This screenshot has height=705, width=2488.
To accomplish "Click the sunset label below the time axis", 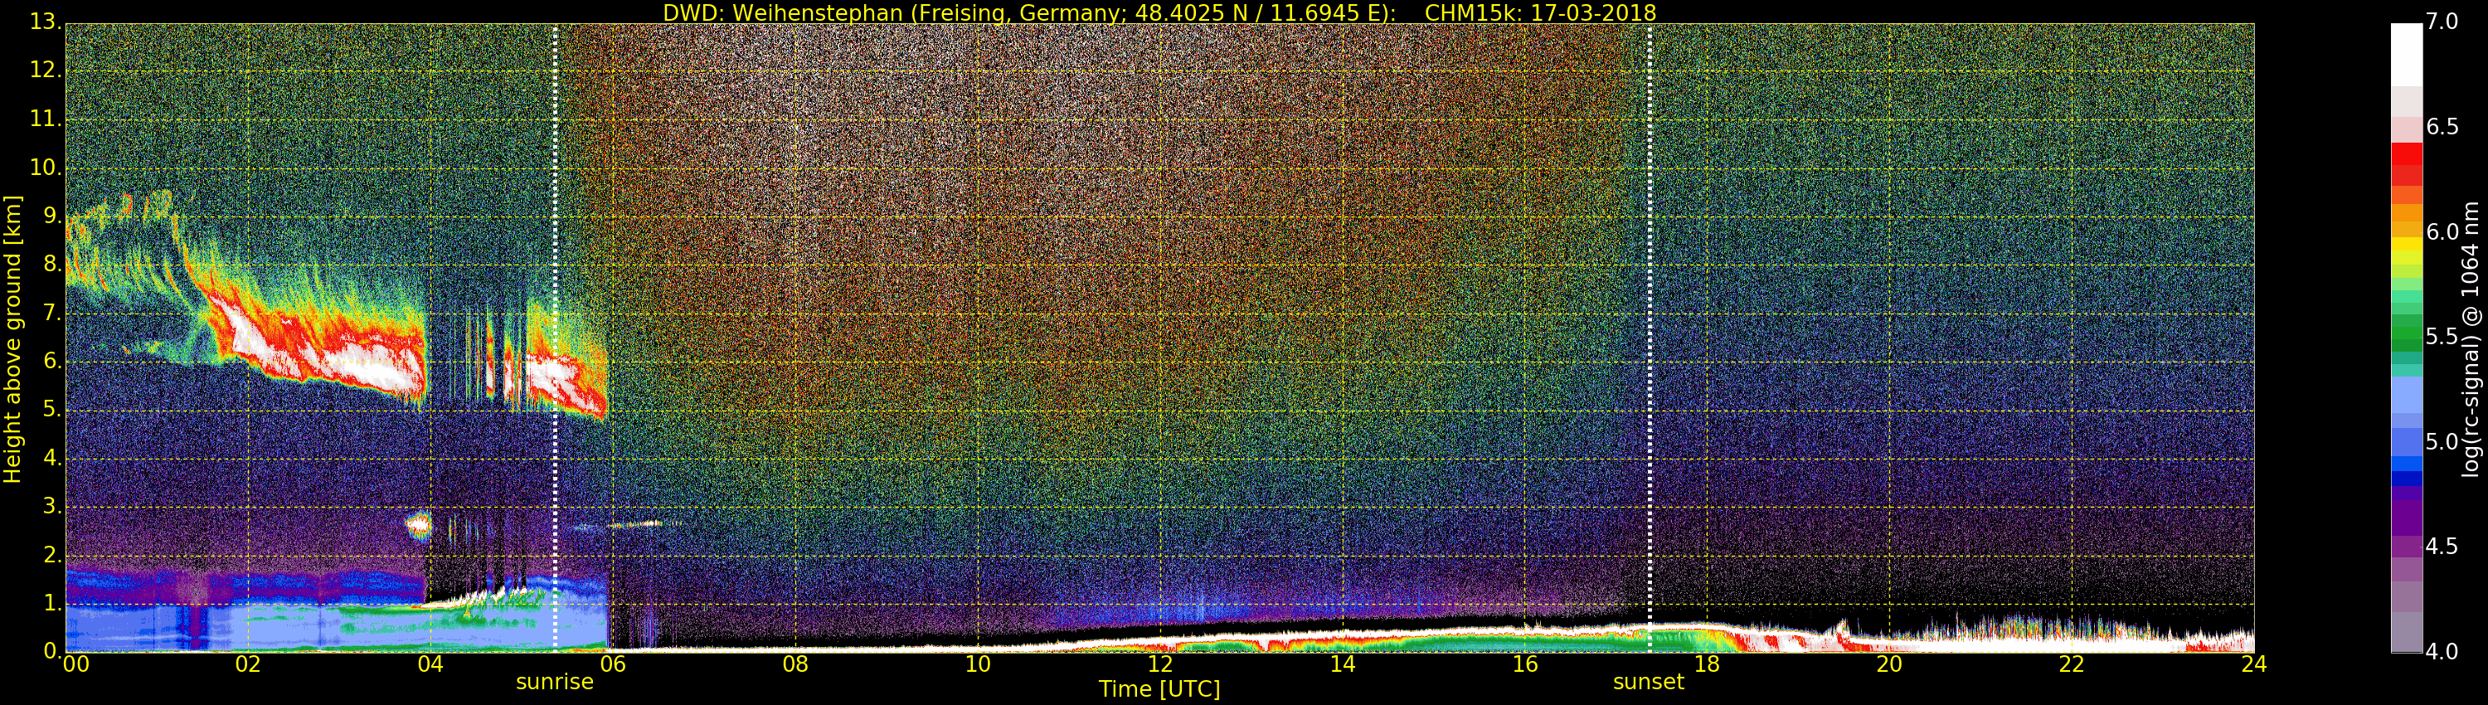I will pos(1648,682).
